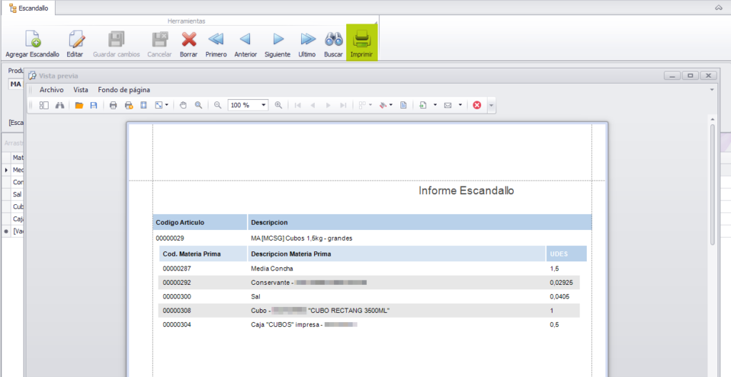The height and width of the screenshot is (377, 731).
Task: Go to Primero record
Action: (216, 39)
